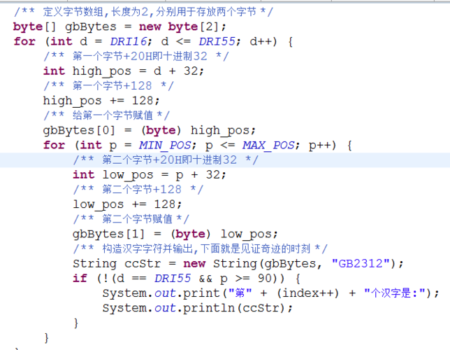Click the 'd++' increment expression
Viewport: 450px width, 350px height.
coord(261,42)
